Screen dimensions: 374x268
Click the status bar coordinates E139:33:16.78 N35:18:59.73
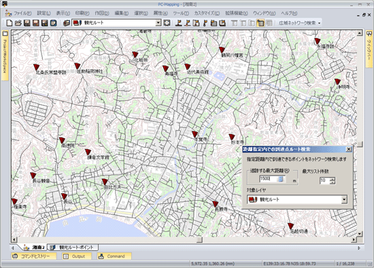click(289, 264)
